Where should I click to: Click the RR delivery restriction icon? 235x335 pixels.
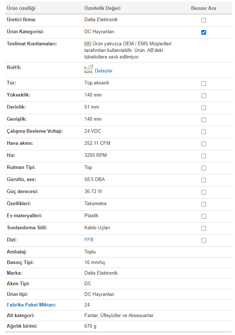88,44
